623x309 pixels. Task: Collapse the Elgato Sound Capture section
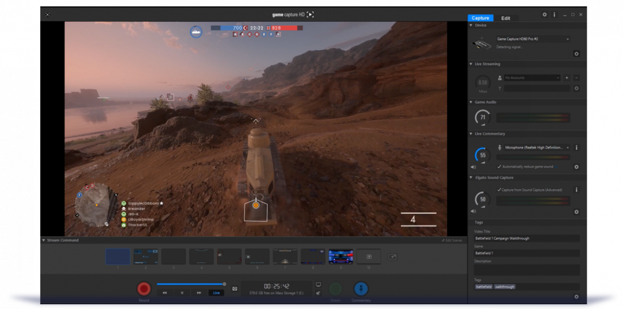[471, 178]
